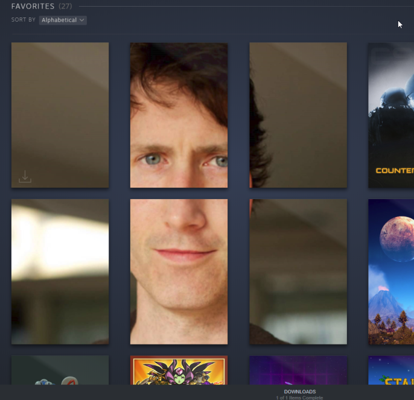Select the tile showing dark hair and blue eyes
This screenshot has height=400, width=414.
pos(179,115)
